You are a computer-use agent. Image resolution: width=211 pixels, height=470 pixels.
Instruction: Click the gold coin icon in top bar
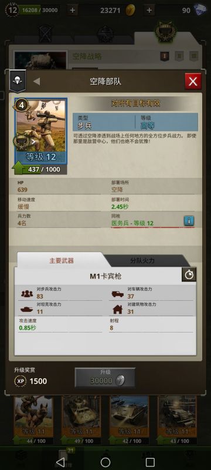130,11
